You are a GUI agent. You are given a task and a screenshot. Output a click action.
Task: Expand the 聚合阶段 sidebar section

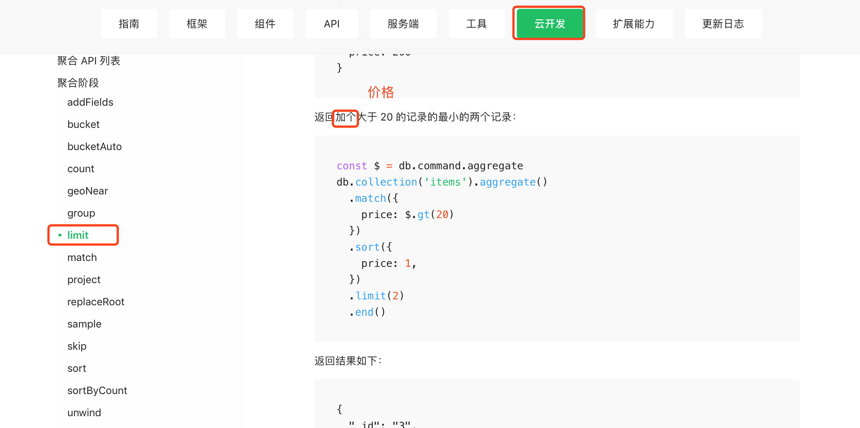(x=78, y=83)
